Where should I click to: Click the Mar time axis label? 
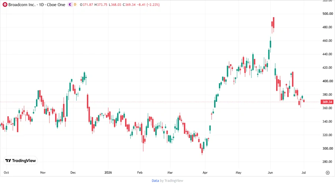[170, 172]
